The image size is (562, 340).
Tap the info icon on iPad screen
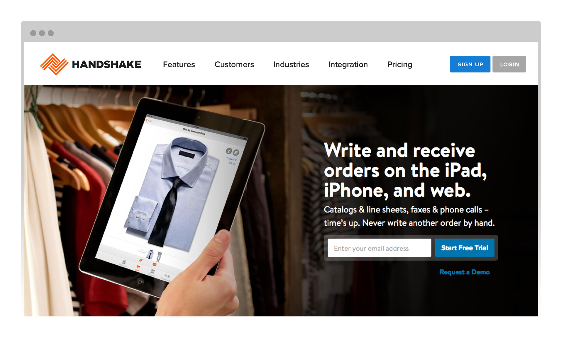[x=229, y=151]
